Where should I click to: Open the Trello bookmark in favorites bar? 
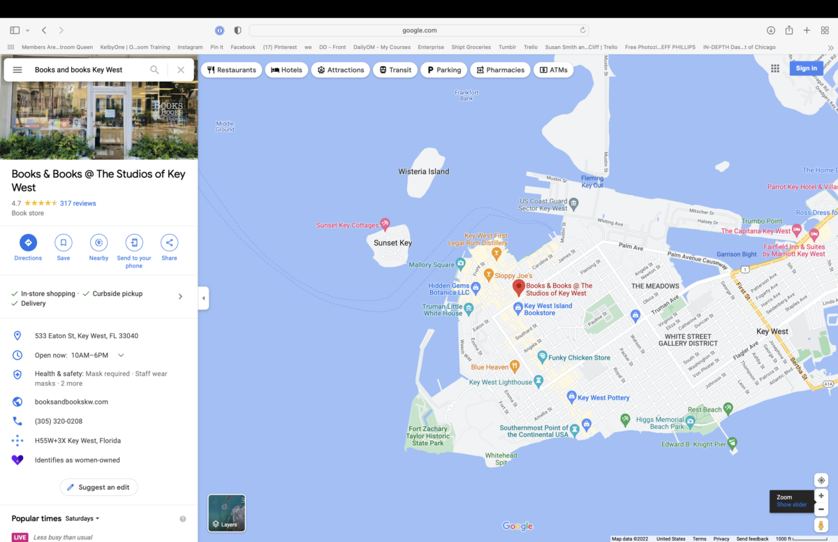click(531, 47)
